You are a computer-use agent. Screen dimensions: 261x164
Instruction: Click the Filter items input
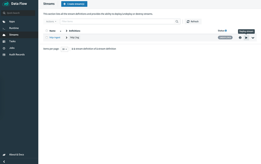[117, 22]
